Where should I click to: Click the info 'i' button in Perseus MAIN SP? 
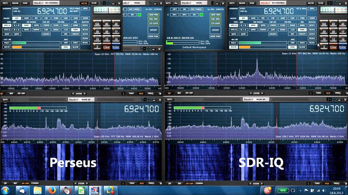123,183
